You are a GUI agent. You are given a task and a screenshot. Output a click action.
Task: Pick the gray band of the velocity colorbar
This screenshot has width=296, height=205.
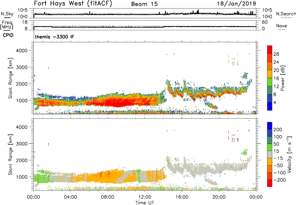[x=270, y=155]
